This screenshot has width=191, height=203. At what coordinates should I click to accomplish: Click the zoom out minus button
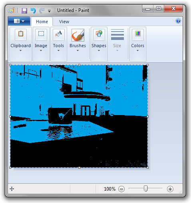121,189
